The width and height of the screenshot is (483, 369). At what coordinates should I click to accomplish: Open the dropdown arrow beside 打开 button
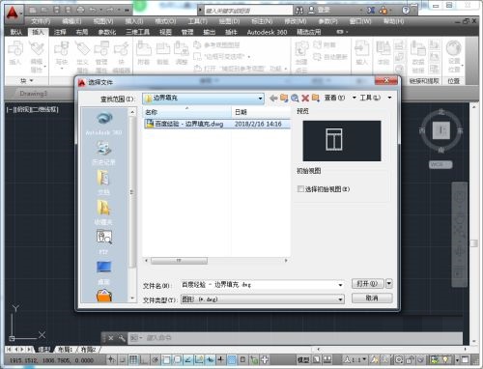point(389,284)
